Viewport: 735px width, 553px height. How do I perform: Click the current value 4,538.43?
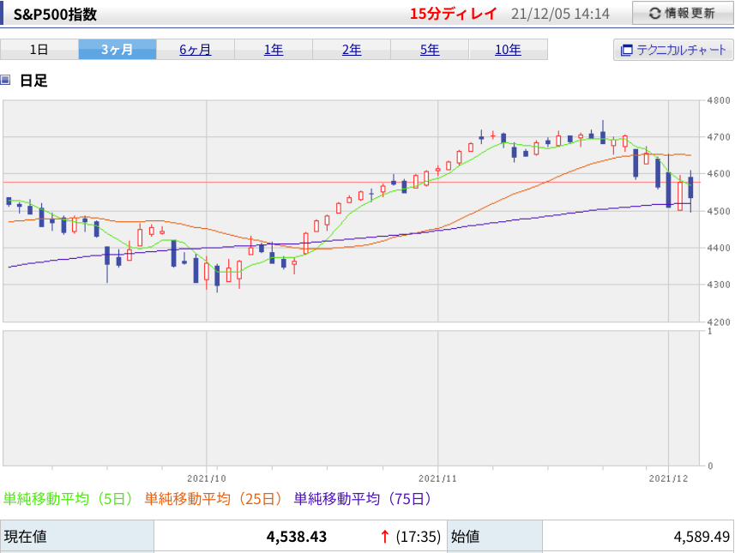point(296,537)
